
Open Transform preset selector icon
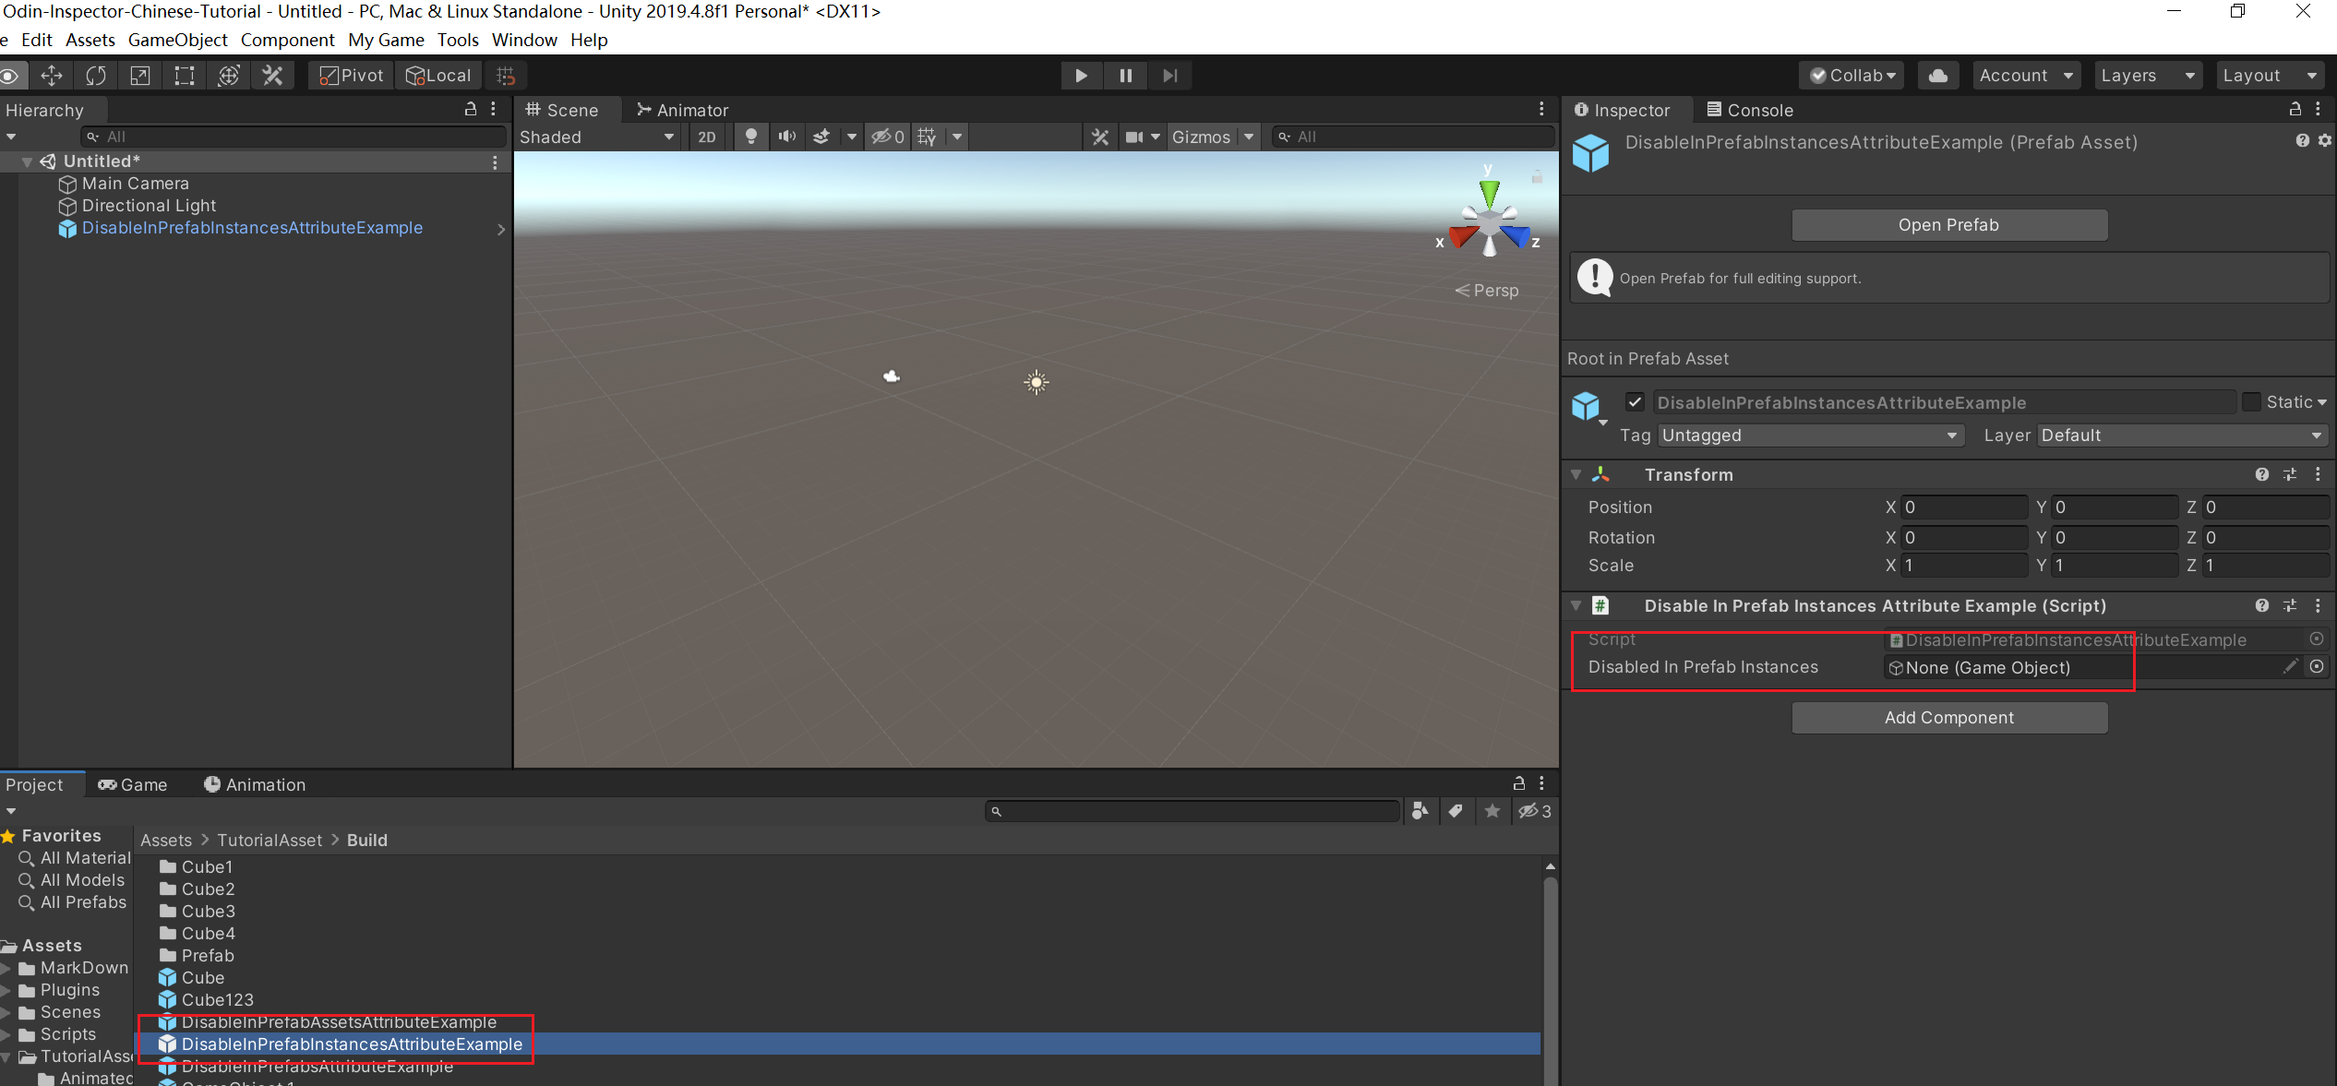[2290, 474]
